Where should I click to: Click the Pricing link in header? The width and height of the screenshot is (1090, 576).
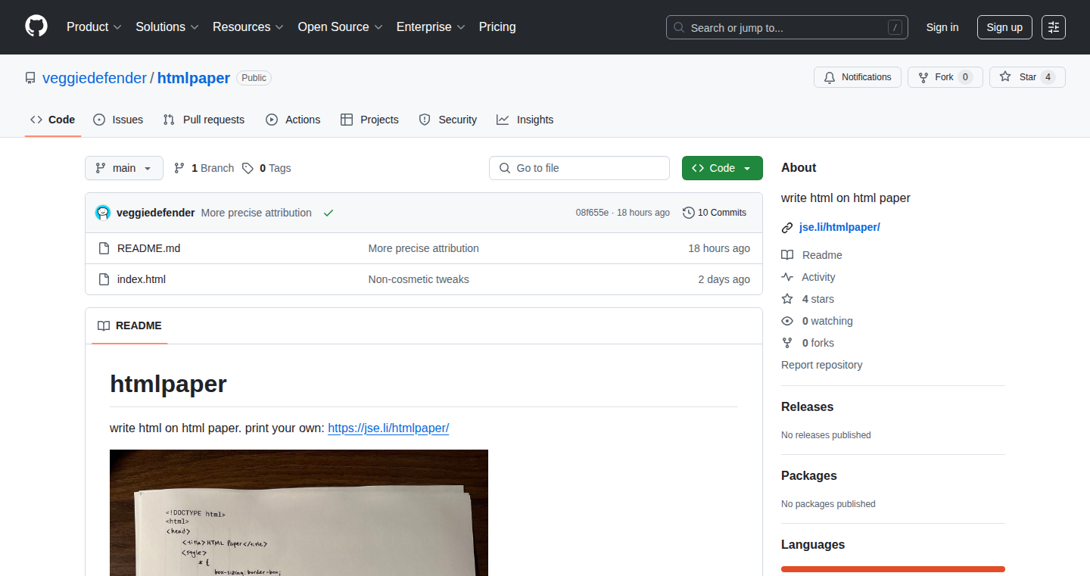[497, 26]
